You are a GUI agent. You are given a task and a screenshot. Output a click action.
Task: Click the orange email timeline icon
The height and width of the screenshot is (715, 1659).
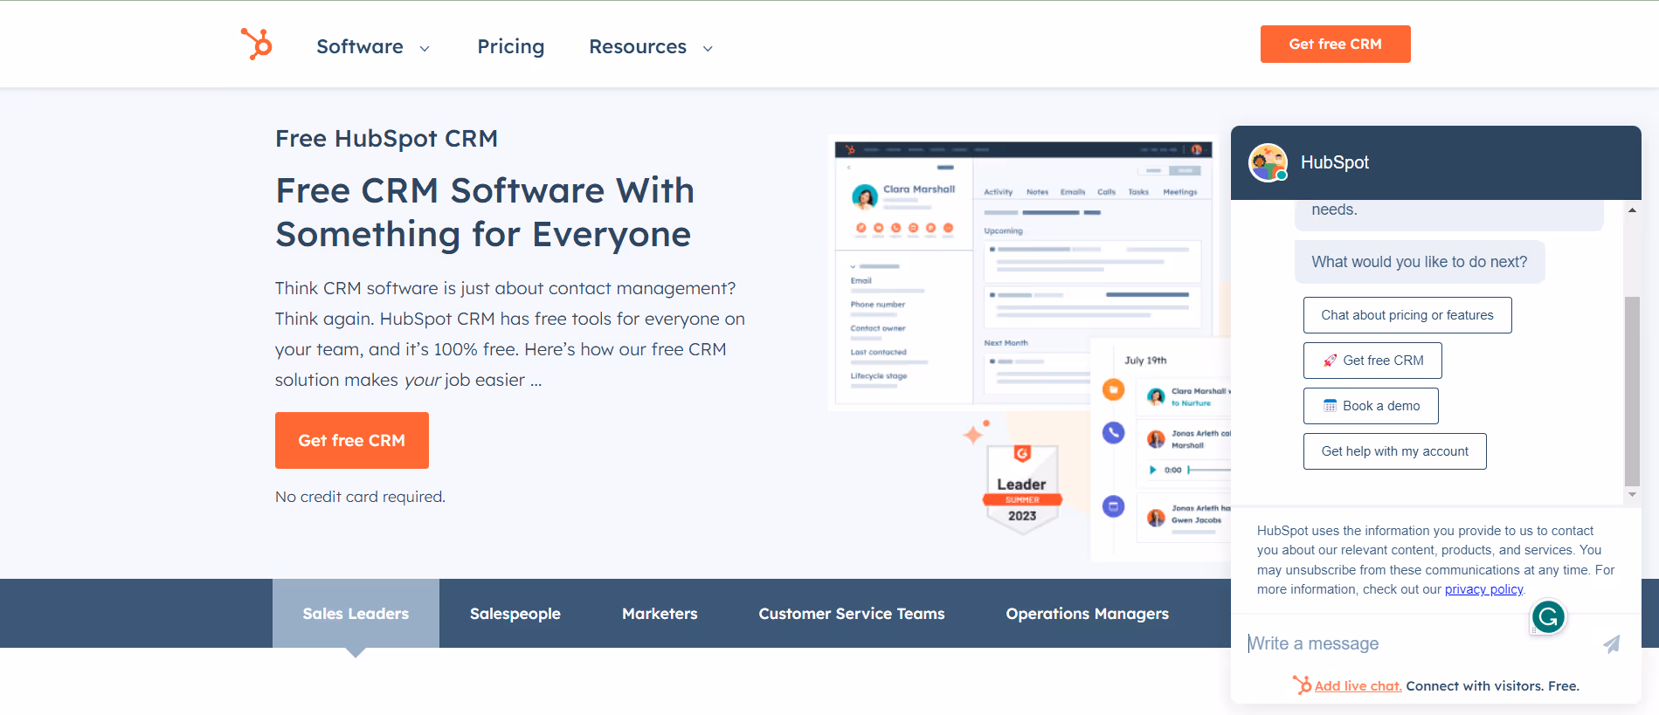click(1113, 389)
